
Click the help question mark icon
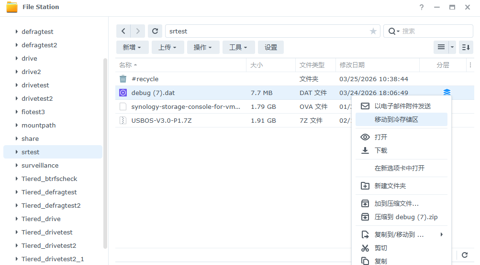pyautogui.click(x=422, y=7)
